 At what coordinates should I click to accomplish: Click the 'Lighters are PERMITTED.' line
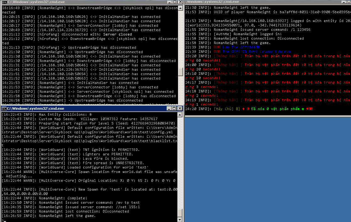pos(67,154)
